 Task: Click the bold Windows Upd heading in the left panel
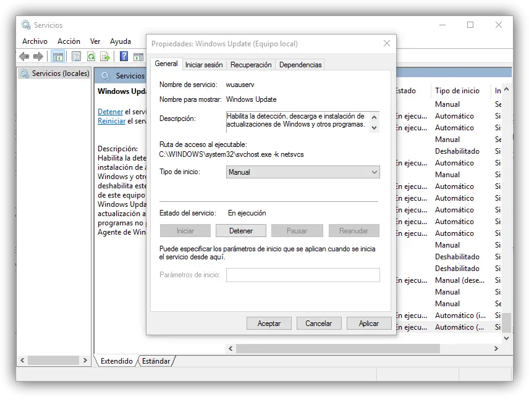tap(122, 91)
